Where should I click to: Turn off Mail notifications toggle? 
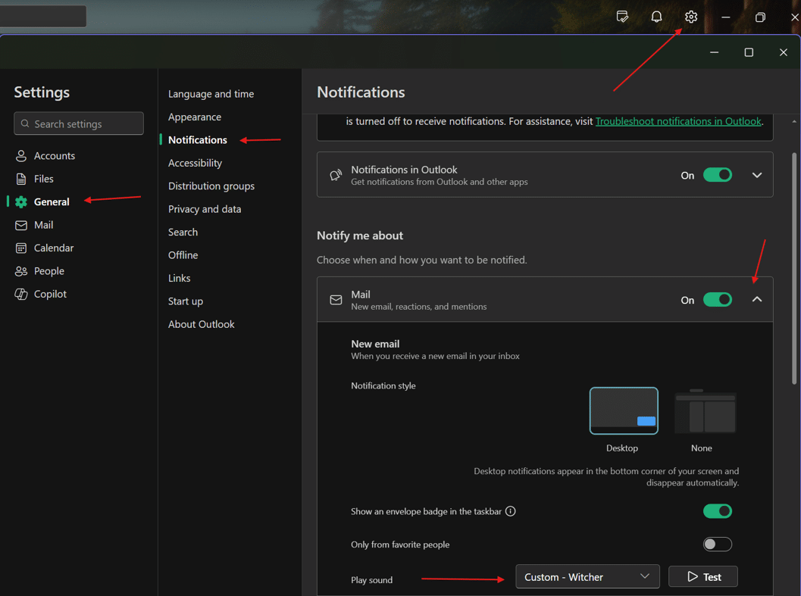[717, 300]
